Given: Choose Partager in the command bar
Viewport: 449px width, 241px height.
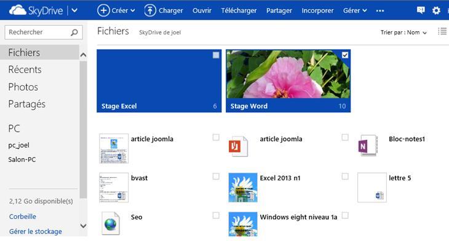Looking at the screenshot, I should coord(279,10).
